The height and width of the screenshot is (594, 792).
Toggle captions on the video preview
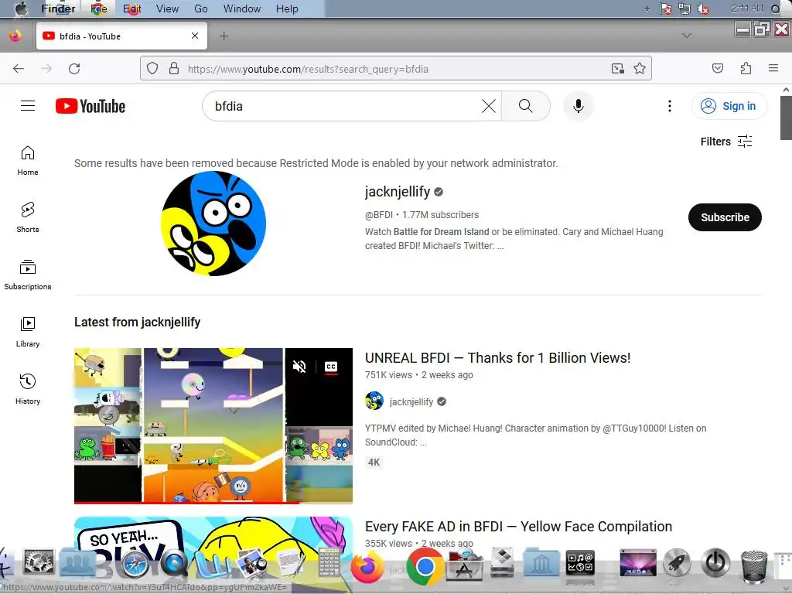pos(331,367)
